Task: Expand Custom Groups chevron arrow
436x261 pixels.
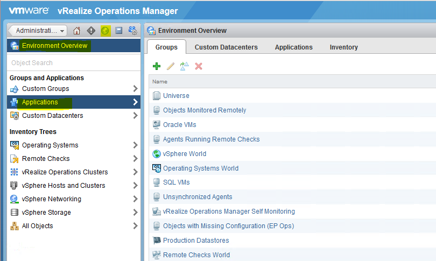Action: [135, 89]
